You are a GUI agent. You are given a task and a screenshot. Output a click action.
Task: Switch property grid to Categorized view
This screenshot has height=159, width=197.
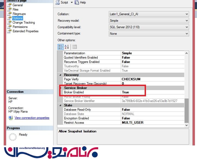(x=61, y=47)
